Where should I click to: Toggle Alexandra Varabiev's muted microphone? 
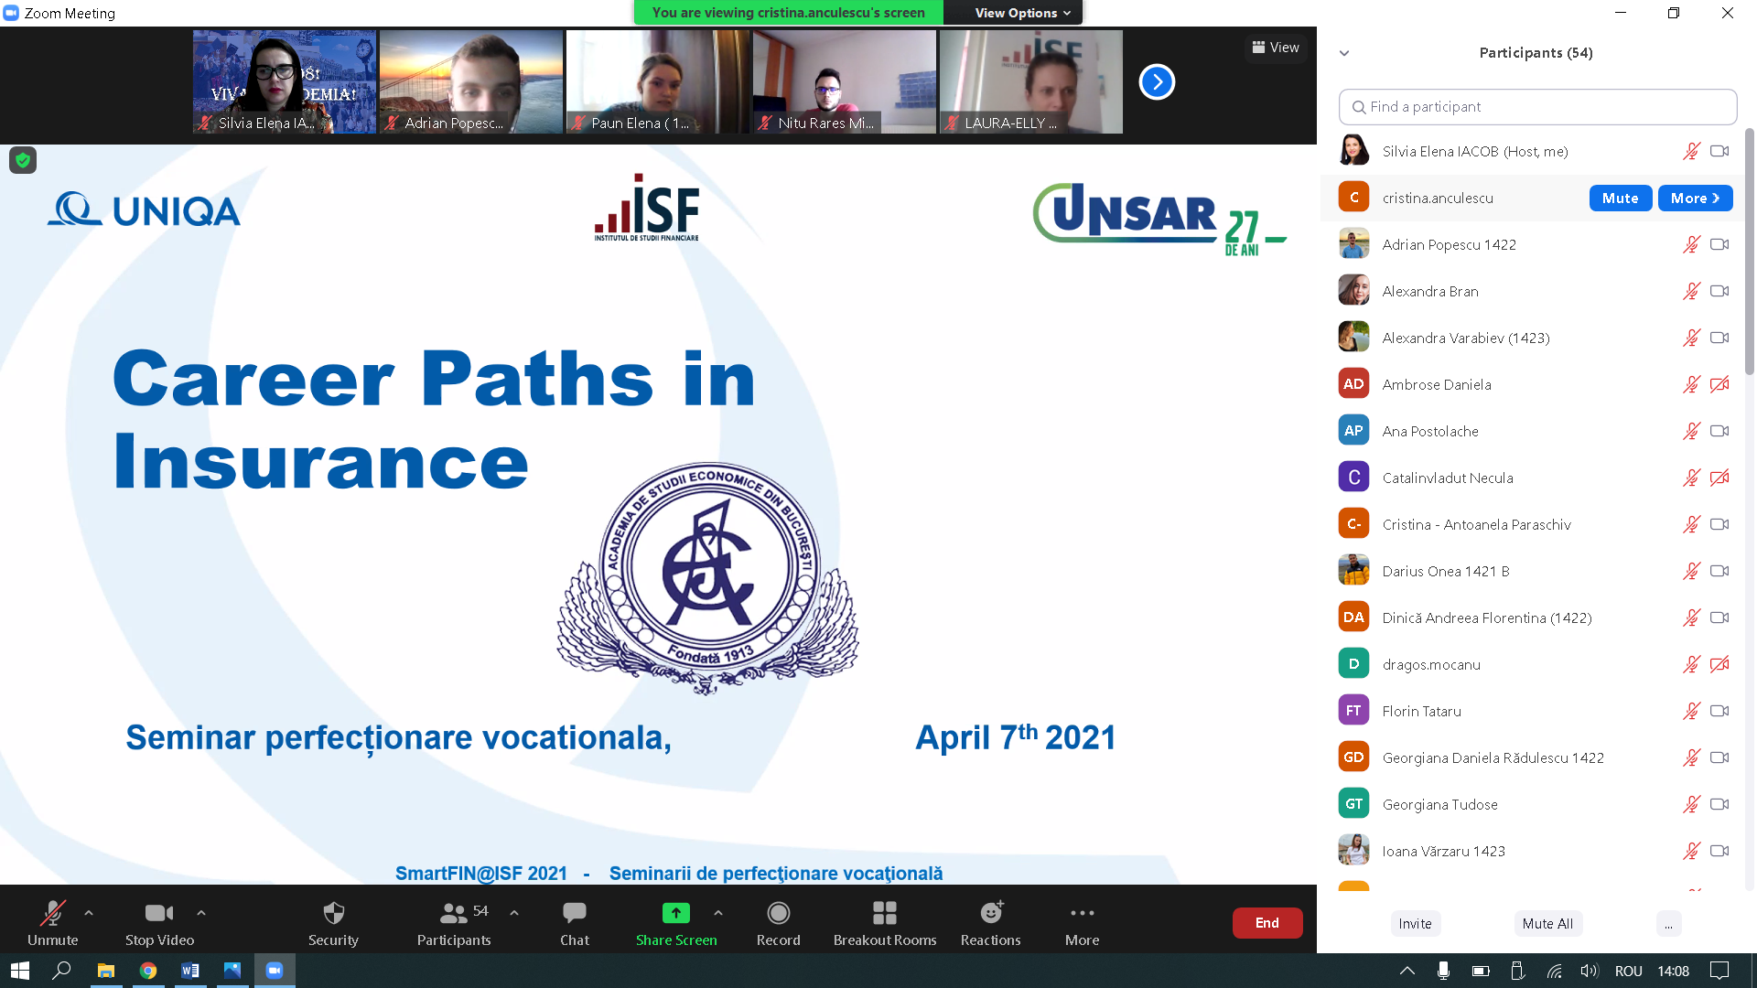pyautogui.click(x=1691, y=338)
